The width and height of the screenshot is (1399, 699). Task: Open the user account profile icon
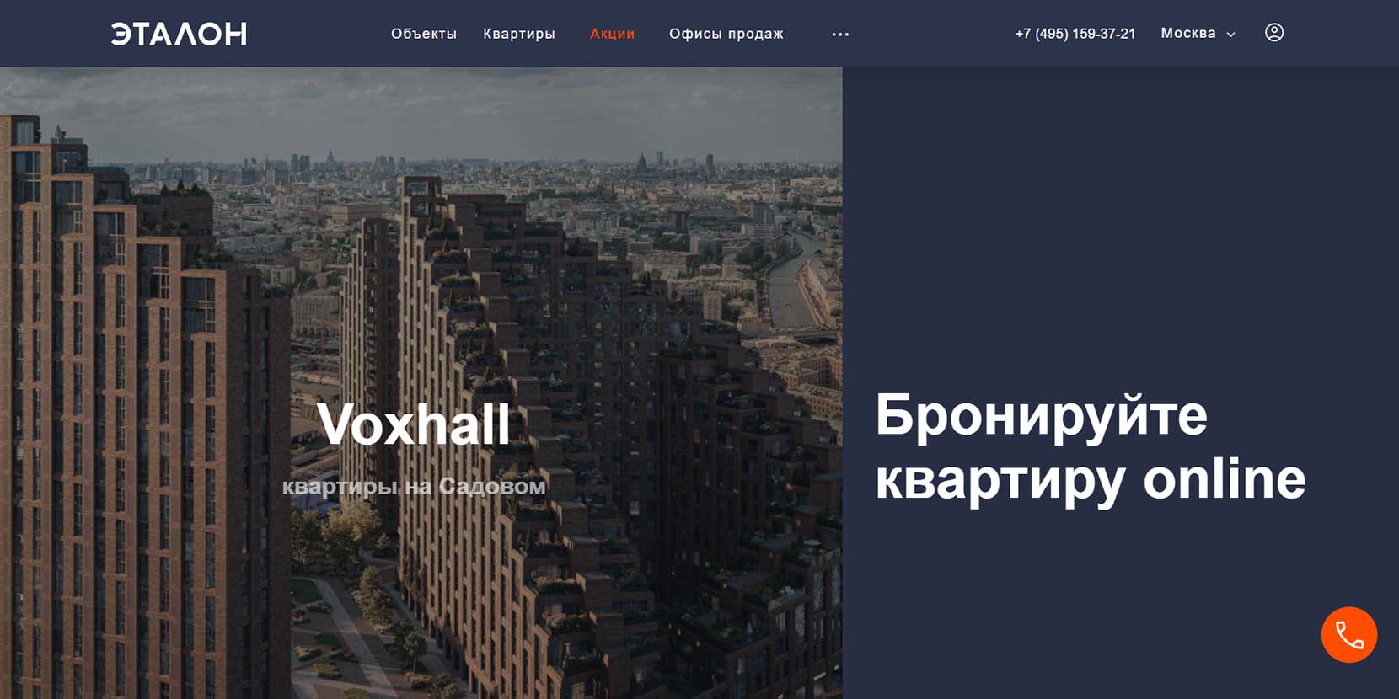click(x=1274, y=33)
